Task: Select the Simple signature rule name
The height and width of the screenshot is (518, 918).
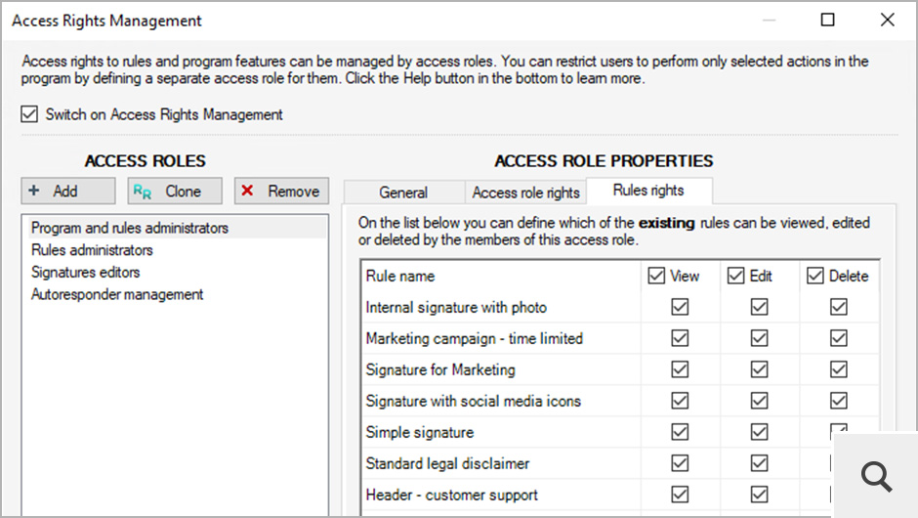Action: click(420, 432)
